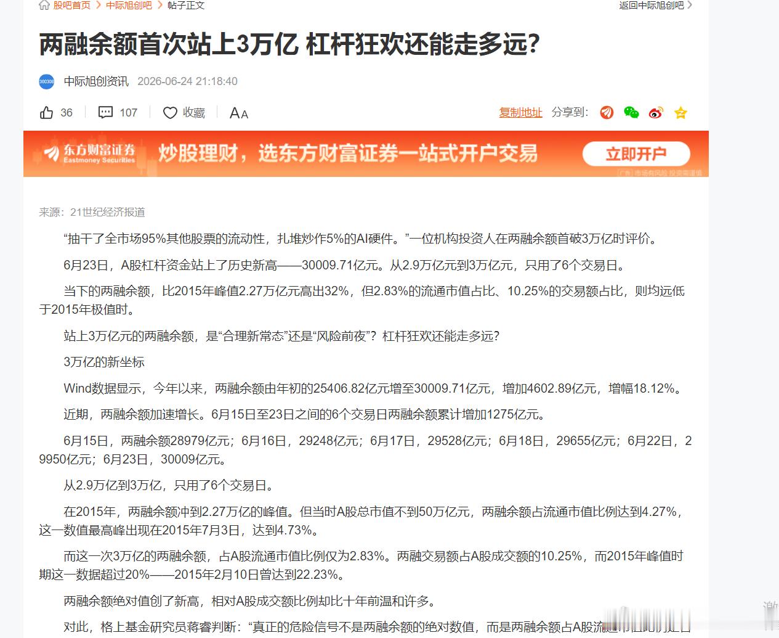779x638 pixels.
Task: Click banner slogan 炒股理财，选东方财富证券
Action: [348, 153]
